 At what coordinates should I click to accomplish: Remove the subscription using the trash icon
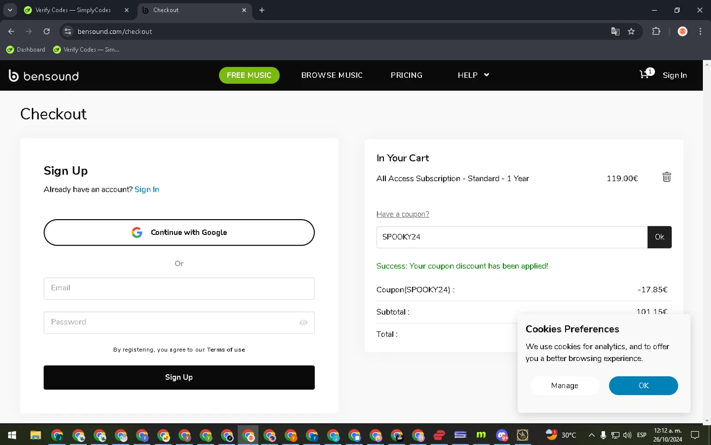(666, 177)
